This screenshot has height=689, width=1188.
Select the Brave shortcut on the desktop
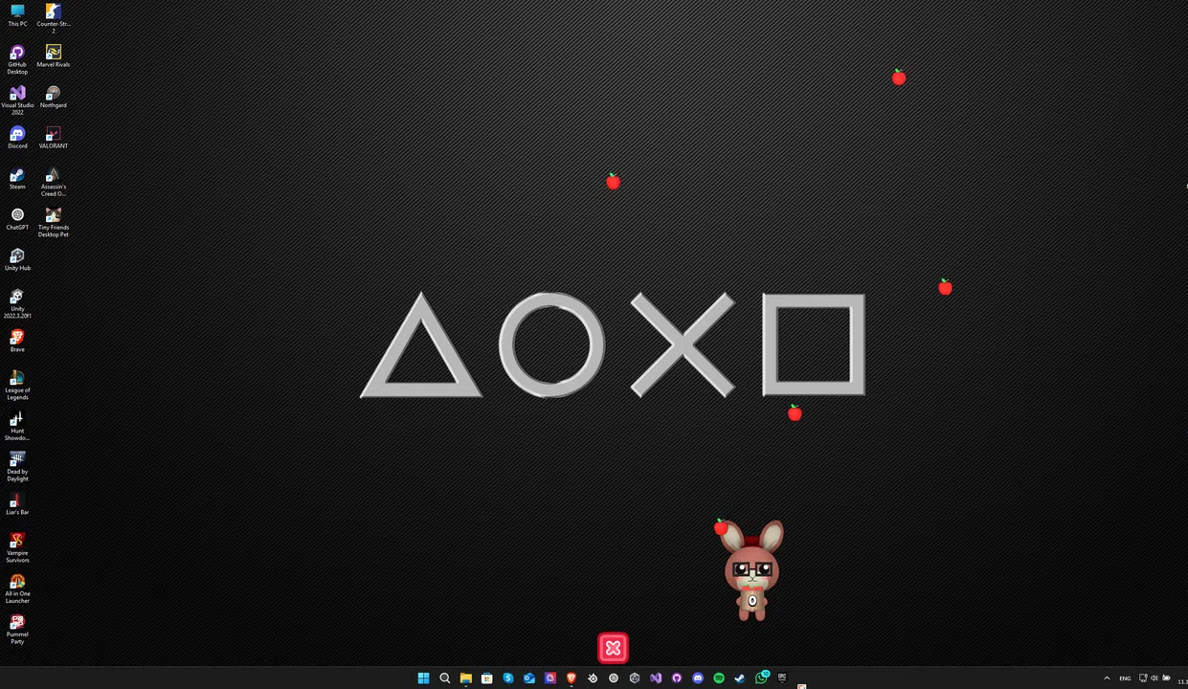17,341
